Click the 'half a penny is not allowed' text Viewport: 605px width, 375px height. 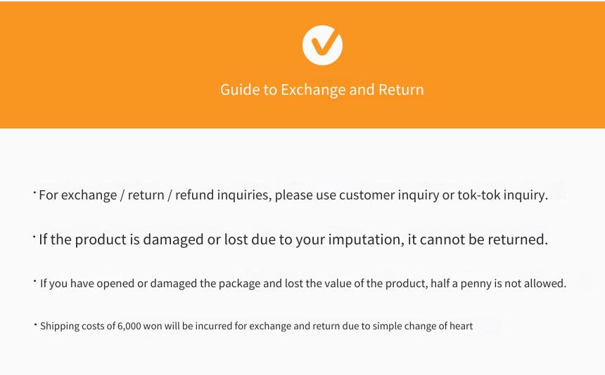click(499, 284)
